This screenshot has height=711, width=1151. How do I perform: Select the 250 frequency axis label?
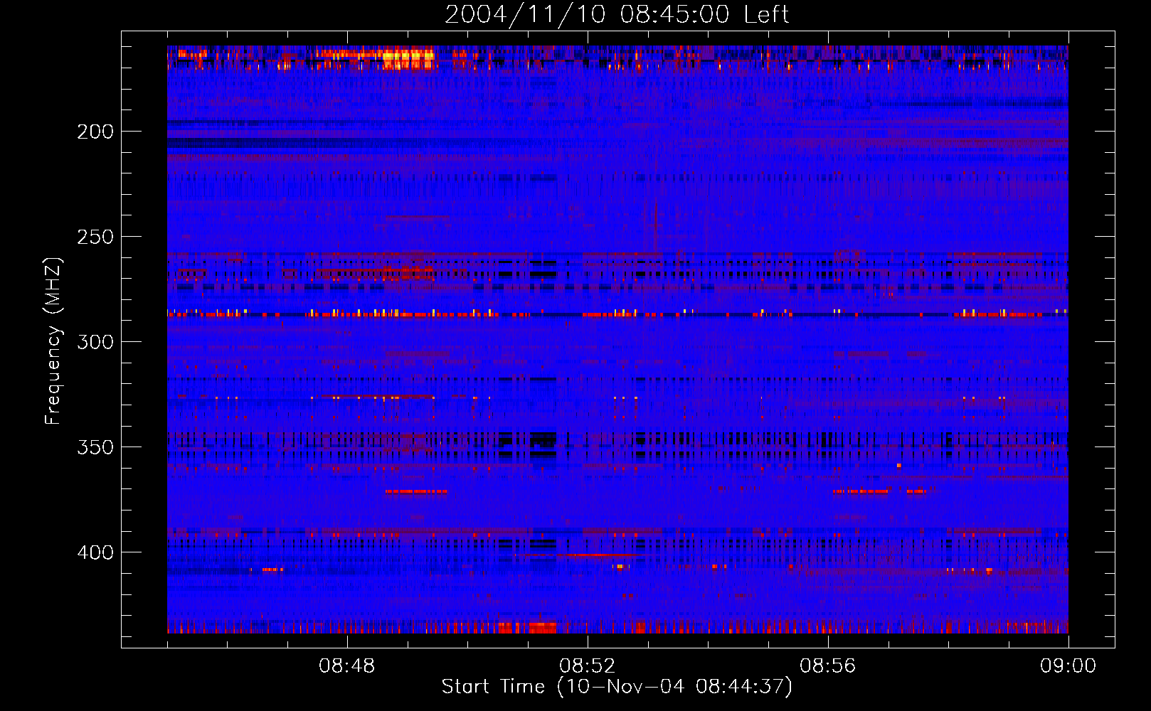95,237
